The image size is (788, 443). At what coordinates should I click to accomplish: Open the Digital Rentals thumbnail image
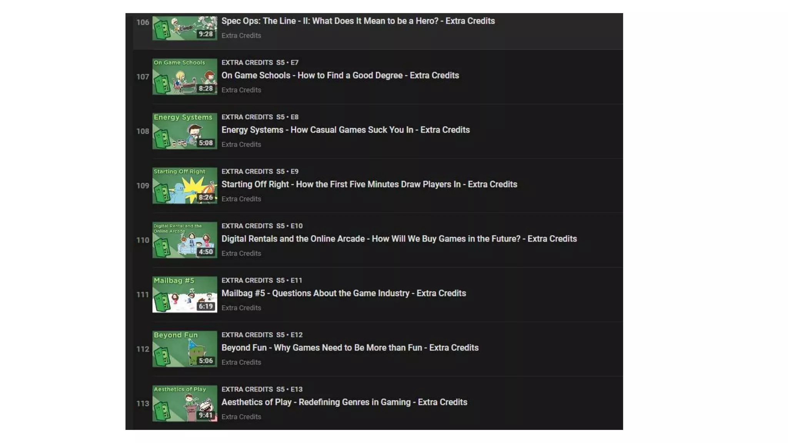(x=184, y=240)
